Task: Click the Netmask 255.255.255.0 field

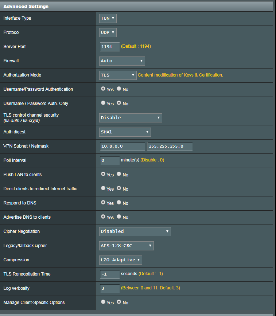Action: 170,146
